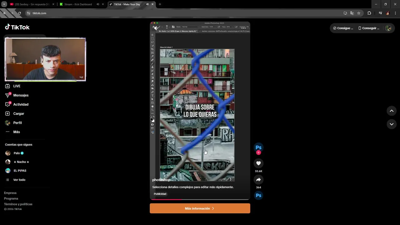Close the Sexiboy YouTube tab
The image size is (400, 225).
click(x=53, y=4)
